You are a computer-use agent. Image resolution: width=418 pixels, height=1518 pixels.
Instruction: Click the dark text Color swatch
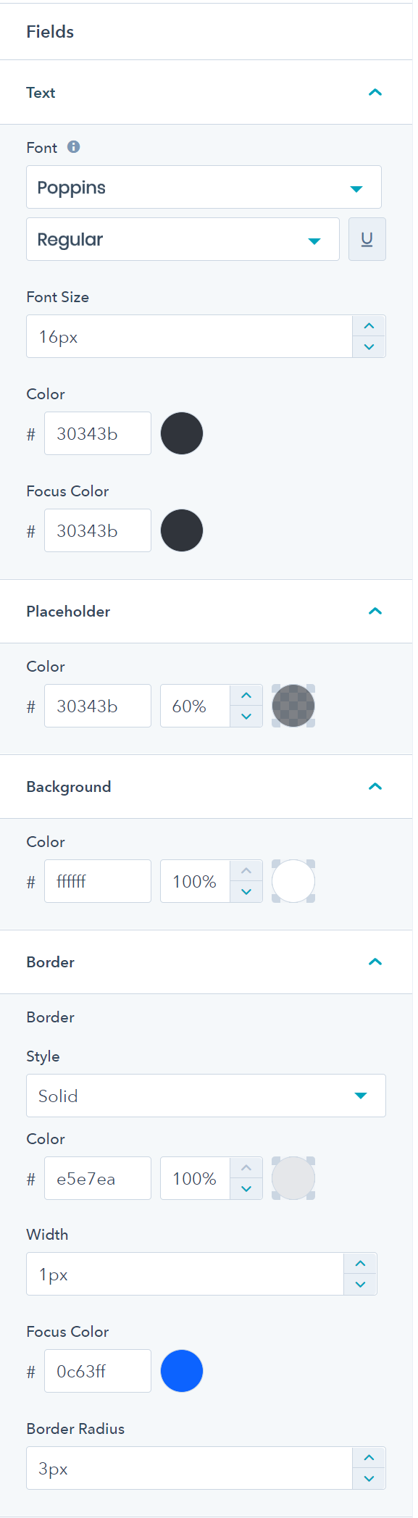[x=181, y=433]
